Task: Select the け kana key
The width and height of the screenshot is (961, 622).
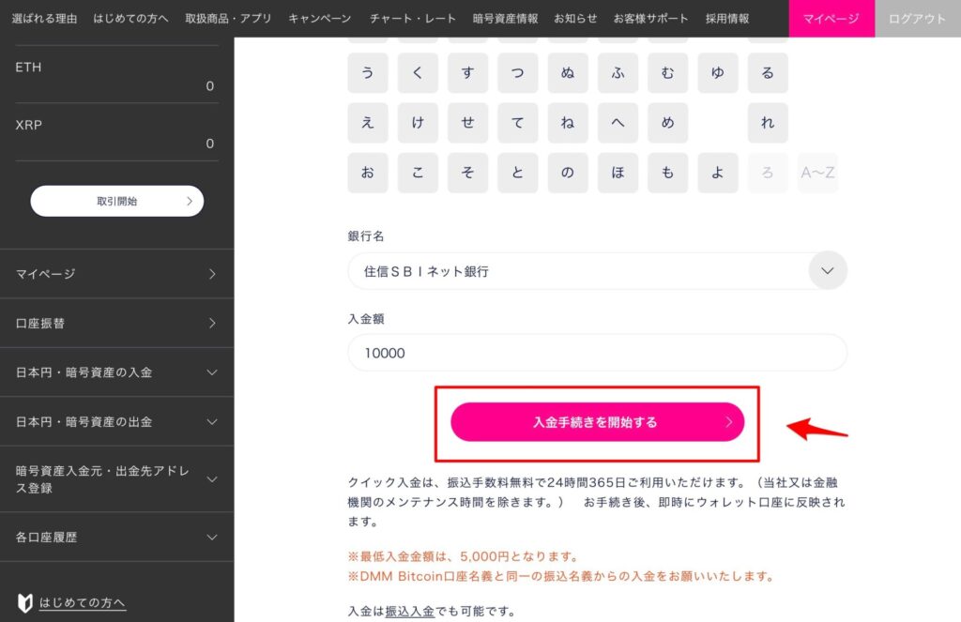Action: pos(418,123)
